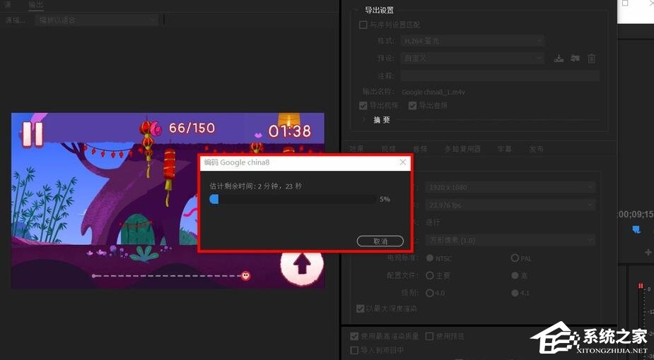Switch to the 视频 tab
This screenshot has width=654, height=360.
point(388,149)
